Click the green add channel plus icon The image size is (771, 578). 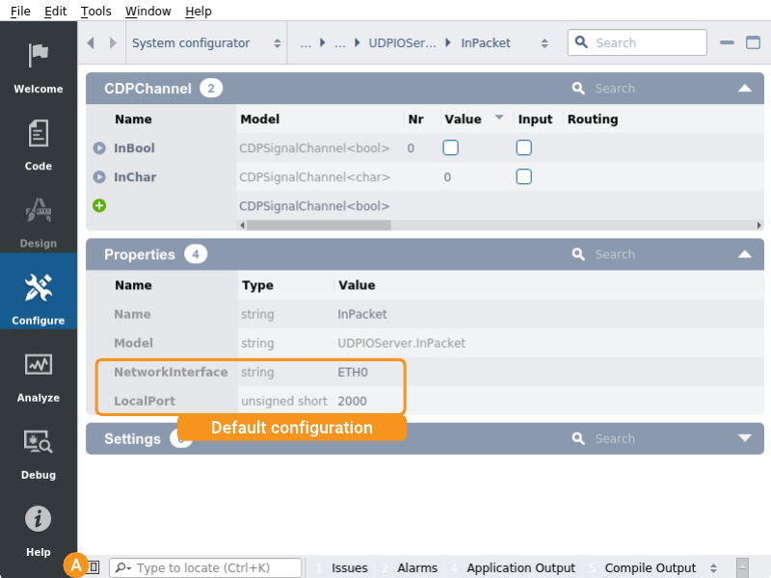(x=99, y=205)
